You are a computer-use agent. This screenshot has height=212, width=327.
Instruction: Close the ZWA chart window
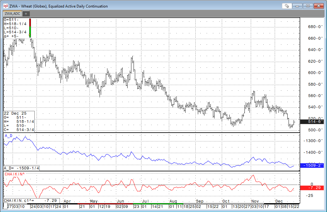pyautogui.click(x=318, y=6)
